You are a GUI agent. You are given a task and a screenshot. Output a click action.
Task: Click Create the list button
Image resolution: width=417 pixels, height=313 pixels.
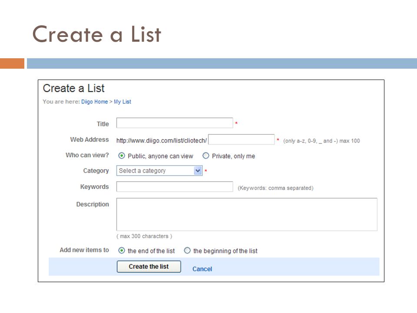click(149, 266)
